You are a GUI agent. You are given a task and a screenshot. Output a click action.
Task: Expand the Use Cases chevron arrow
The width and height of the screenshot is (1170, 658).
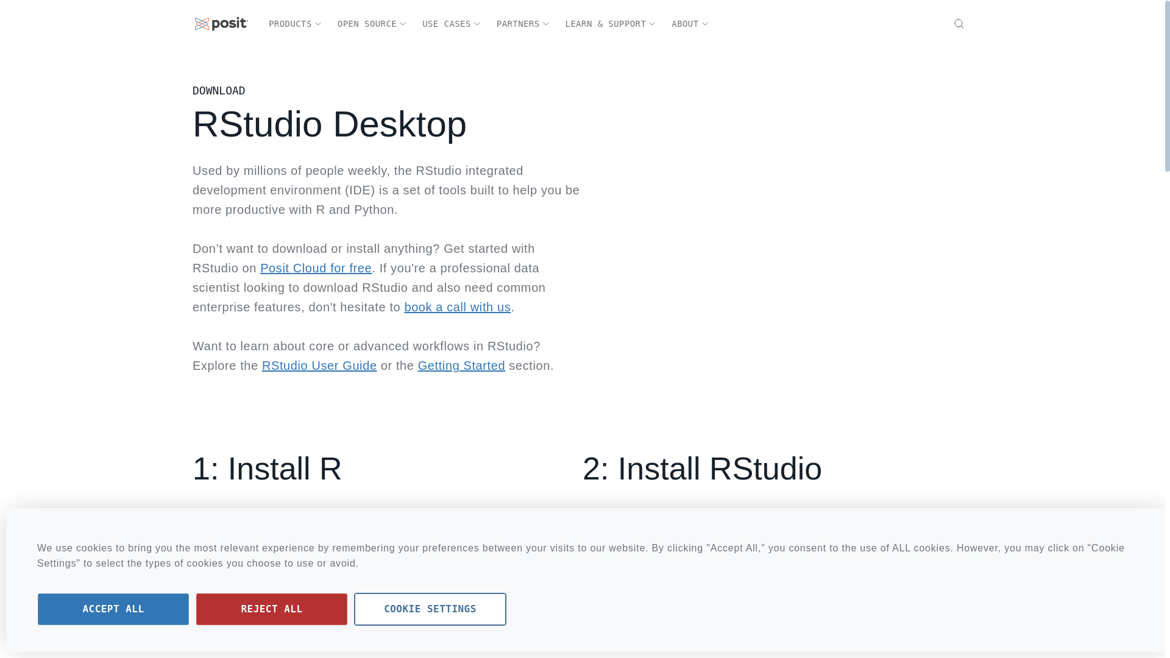point(477,24)
